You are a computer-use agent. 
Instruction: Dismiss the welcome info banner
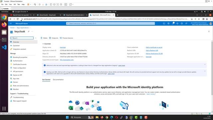coord(205,64)
